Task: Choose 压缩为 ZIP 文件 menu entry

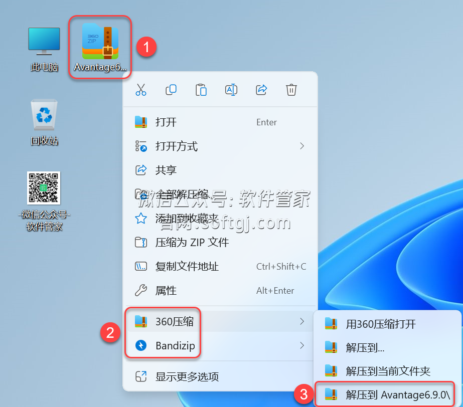Action: 220,242
